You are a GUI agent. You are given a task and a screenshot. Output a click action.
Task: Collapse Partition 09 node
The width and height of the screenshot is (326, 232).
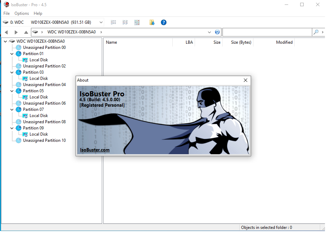pos(12,128)
